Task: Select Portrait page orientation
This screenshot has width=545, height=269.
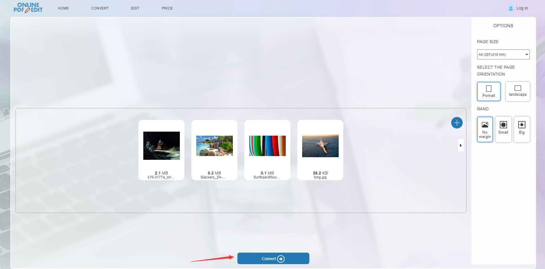Action: pyautogui.click(x=489, y=91)
